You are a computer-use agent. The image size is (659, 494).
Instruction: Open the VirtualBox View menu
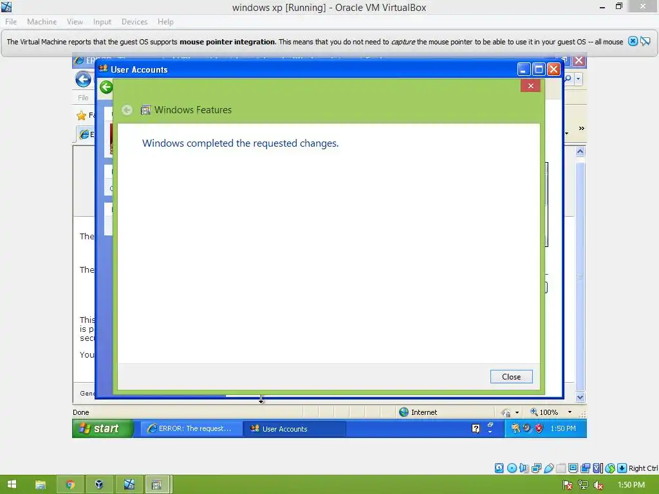click(x=75, y=22)
